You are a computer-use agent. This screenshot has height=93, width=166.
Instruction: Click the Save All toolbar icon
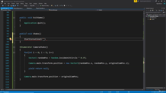pos(15,6)
